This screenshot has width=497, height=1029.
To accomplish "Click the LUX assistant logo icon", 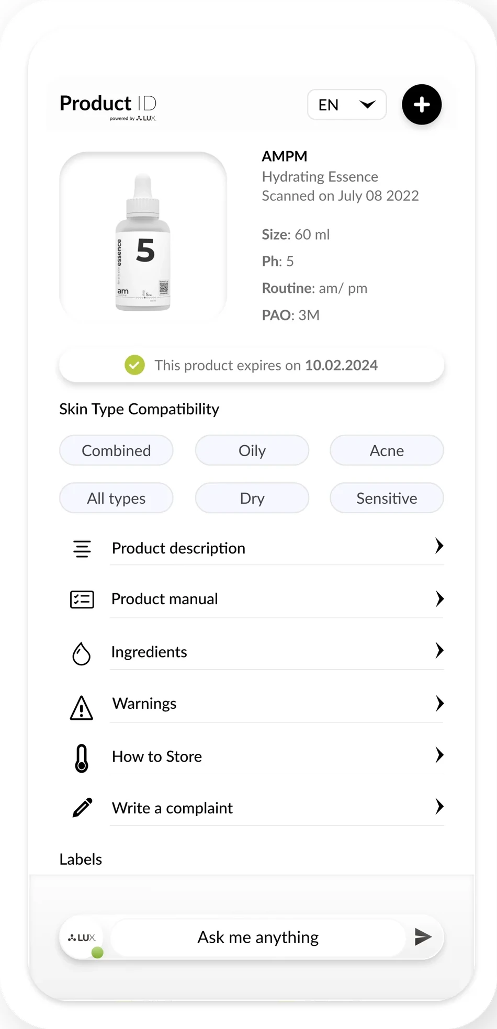I will click(82, 938).
